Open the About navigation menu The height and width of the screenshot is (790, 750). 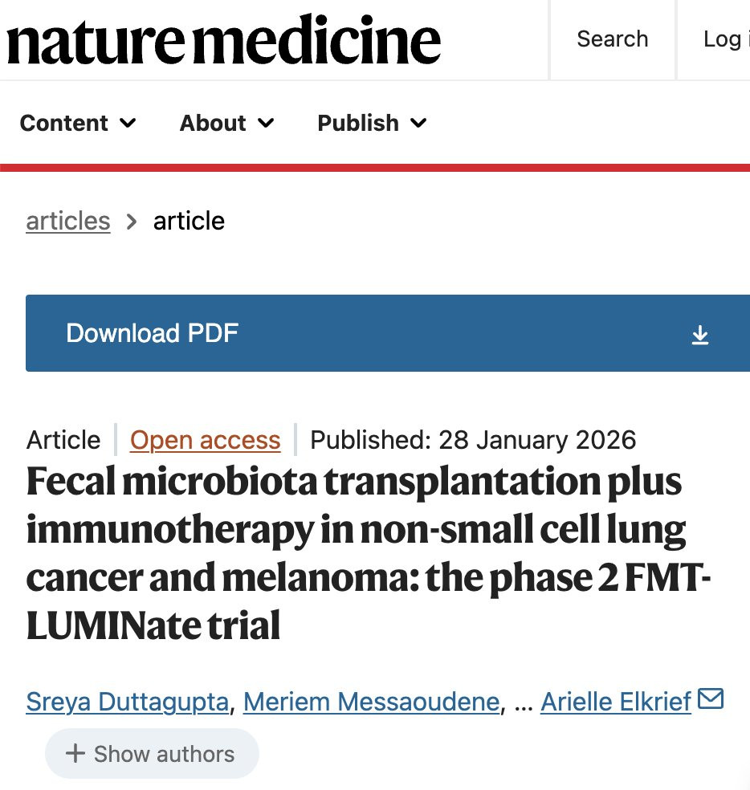pyautogui.click(x=226, y=123)
